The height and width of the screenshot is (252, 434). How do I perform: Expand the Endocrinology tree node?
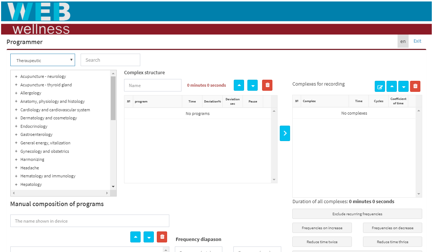(16, 126)
